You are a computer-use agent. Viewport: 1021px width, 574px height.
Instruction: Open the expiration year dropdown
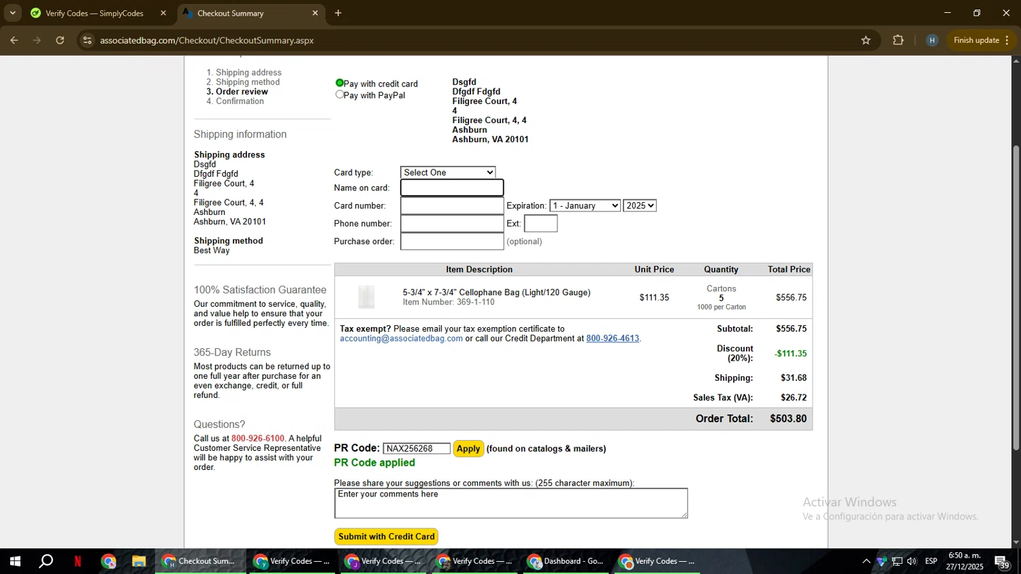click(640, 205)
